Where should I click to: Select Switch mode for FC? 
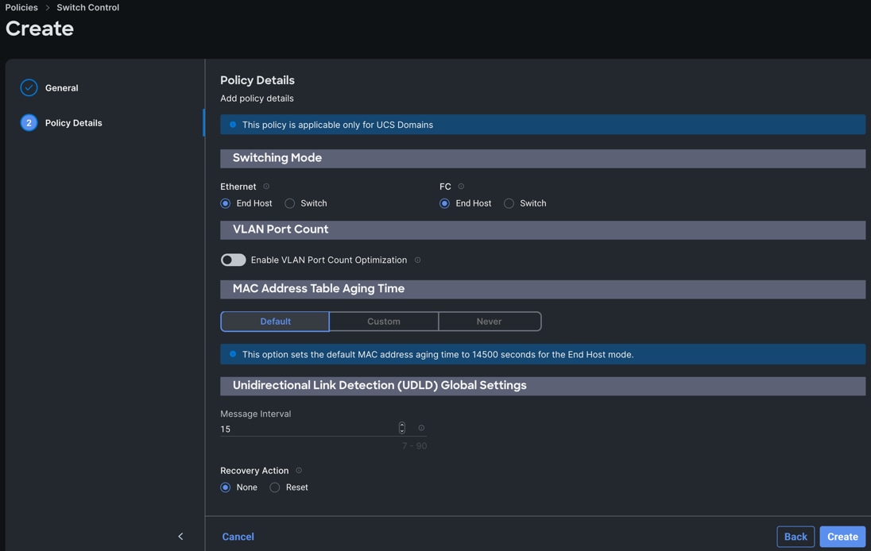pyautogui.click(x=509, y=204)
